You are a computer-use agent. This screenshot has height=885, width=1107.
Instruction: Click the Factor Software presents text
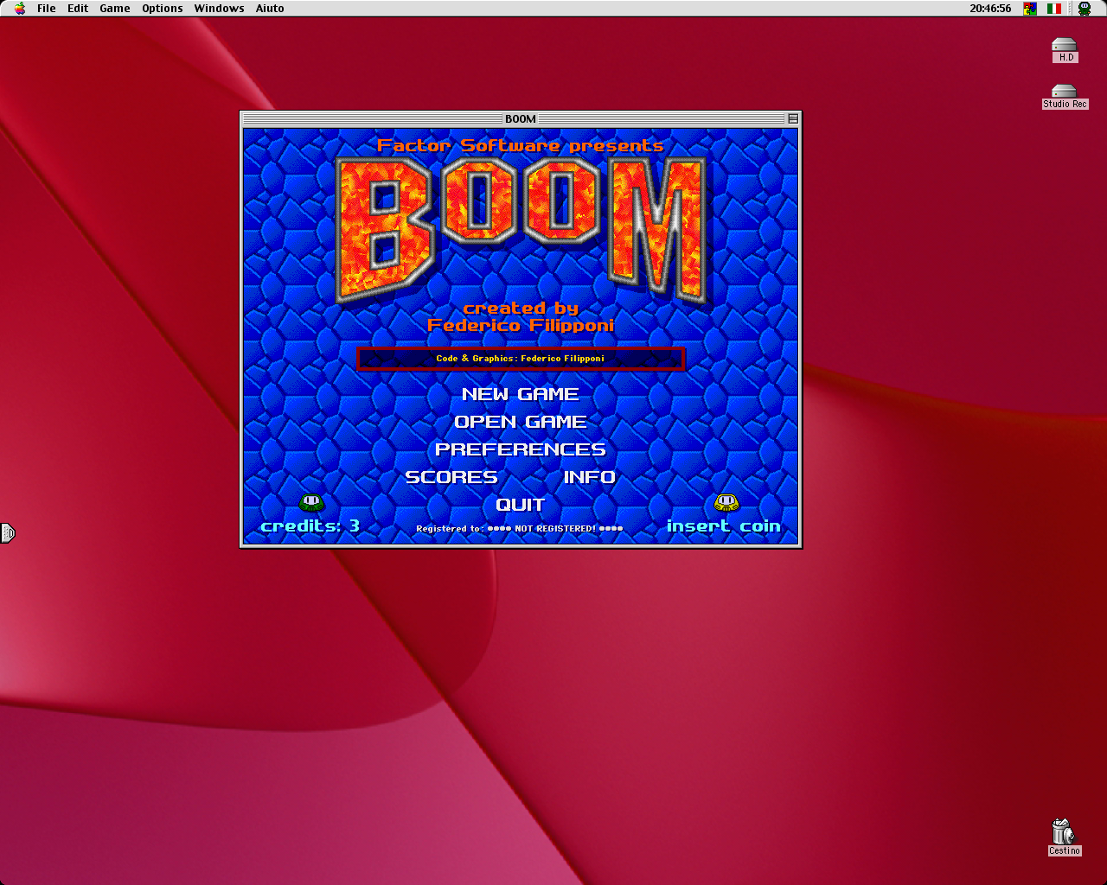521,145
